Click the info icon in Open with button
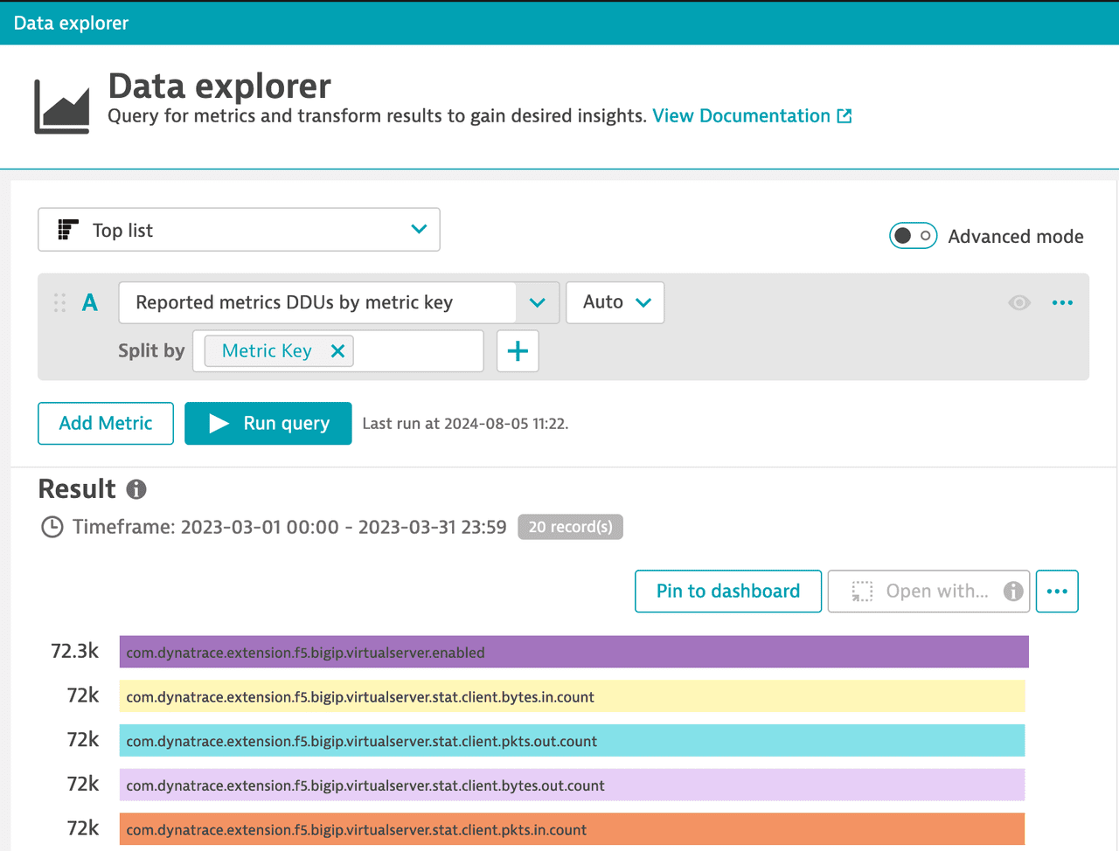 click(x=1013, y=592)
